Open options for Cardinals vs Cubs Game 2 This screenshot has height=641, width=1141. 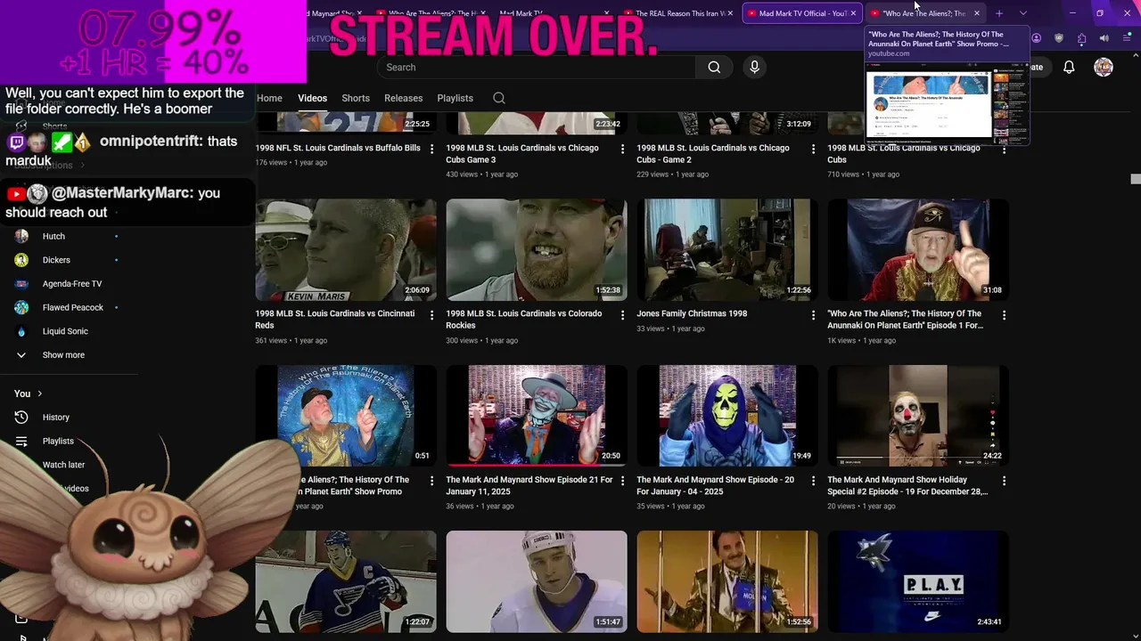813,149
